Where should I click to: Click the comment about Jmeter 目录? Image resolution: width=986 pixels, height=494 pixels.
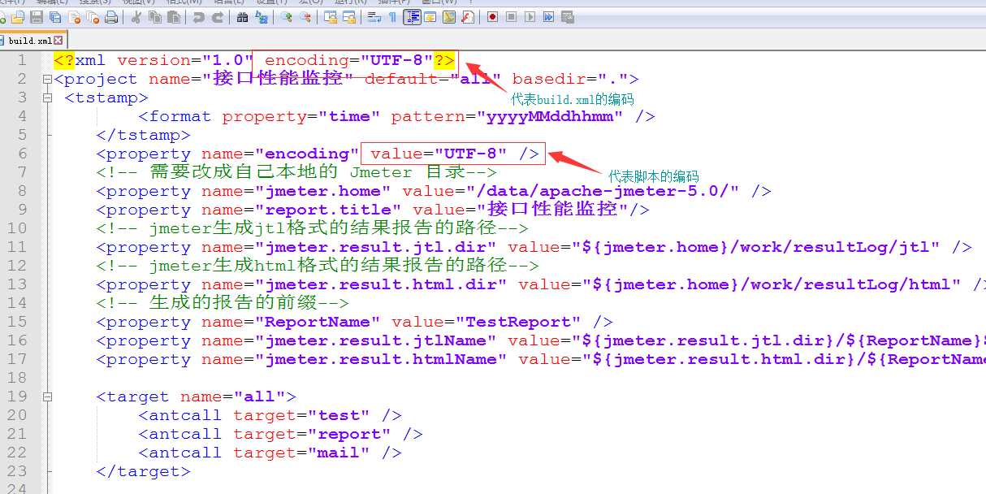click(x=296, y=172)
